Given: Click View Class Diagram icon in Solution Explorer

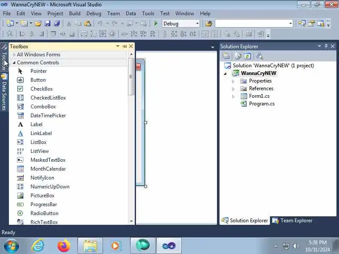Looking at the screenshot, I should point(259,56).
